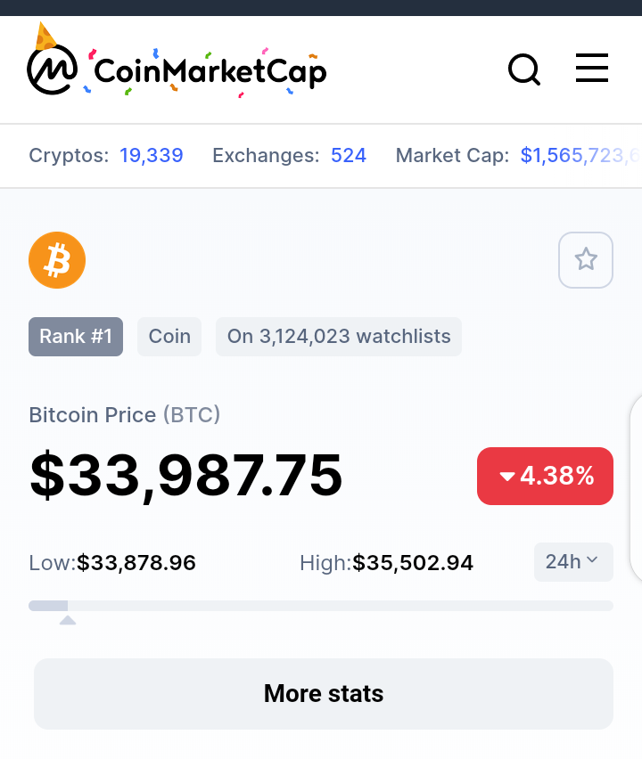Click the price range triangle marker
Screen dimensions: 642x759
[x=68, y=620]
